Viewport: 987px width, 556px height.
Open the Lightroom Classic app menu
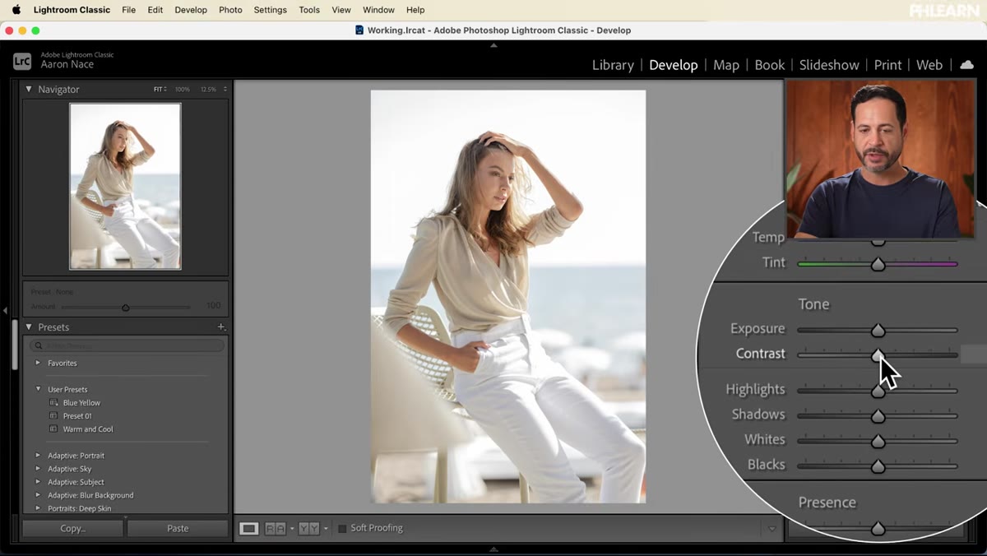click(x=72, y=10)
